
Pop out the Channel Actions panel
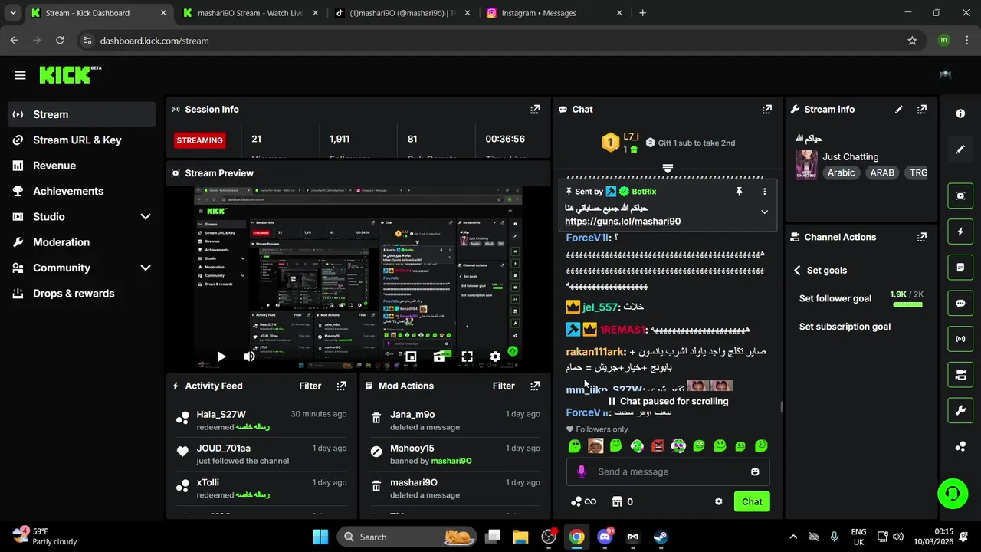coord(922,237)
